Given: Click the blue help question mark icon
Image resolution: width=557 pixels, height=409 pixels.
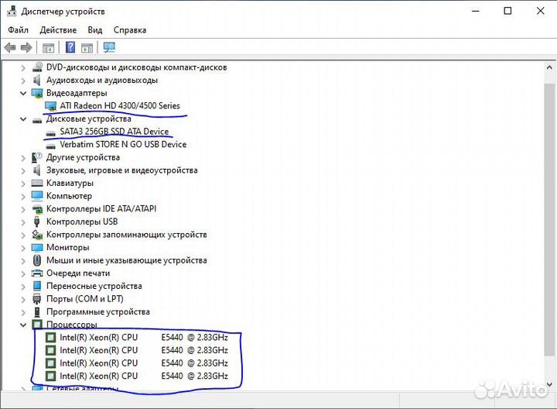Looking at the screenshot, I should (70, 47).
